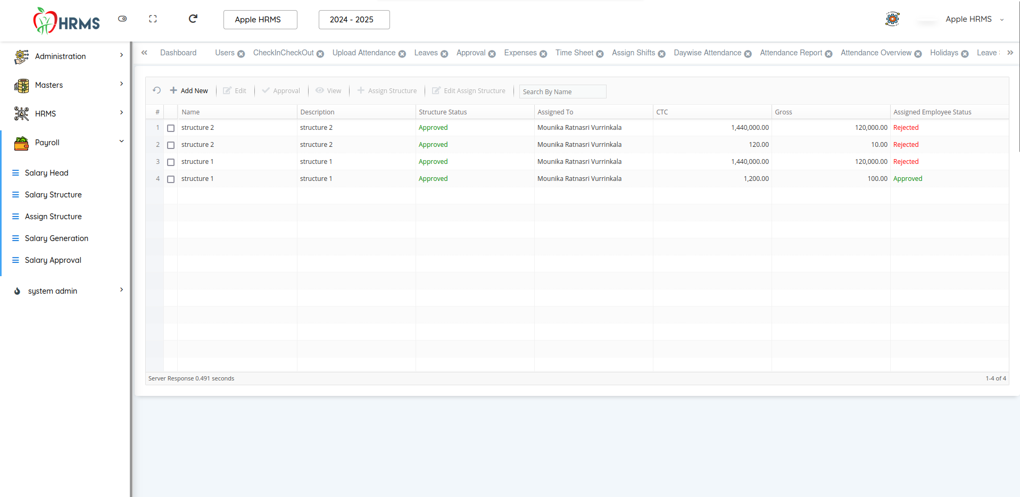This screenshot has height=497, width=1020.
Task: Close the Approval tab
Action: (492, 54)
